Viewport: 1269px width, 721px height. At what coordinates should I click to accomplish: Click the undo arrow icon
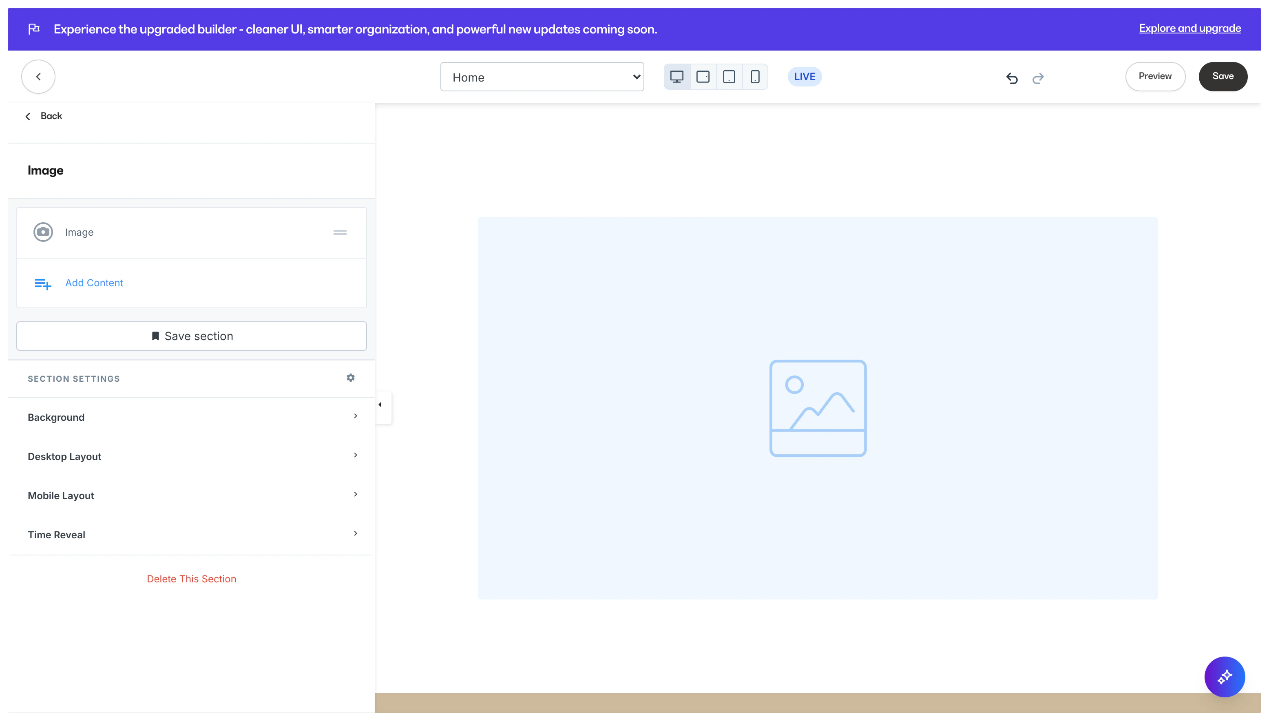1012,78
